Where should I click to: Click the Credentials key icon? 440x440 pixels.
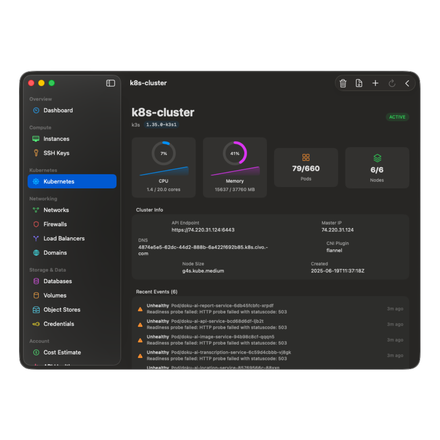(36, 324)
